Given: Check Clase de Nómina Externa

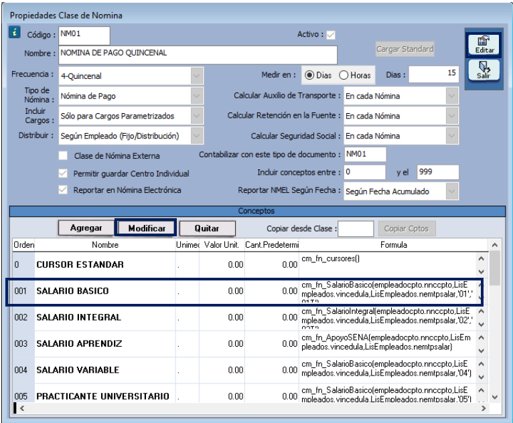Looking at the screenshot, I should (x=63, y=155).
